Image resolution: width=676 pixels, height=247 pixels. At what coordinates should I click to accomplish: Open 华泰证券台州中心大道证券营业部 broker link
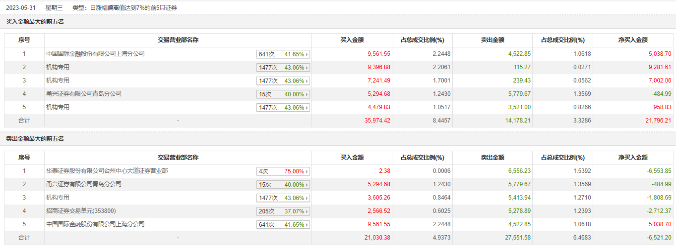[x=107, y=171]
